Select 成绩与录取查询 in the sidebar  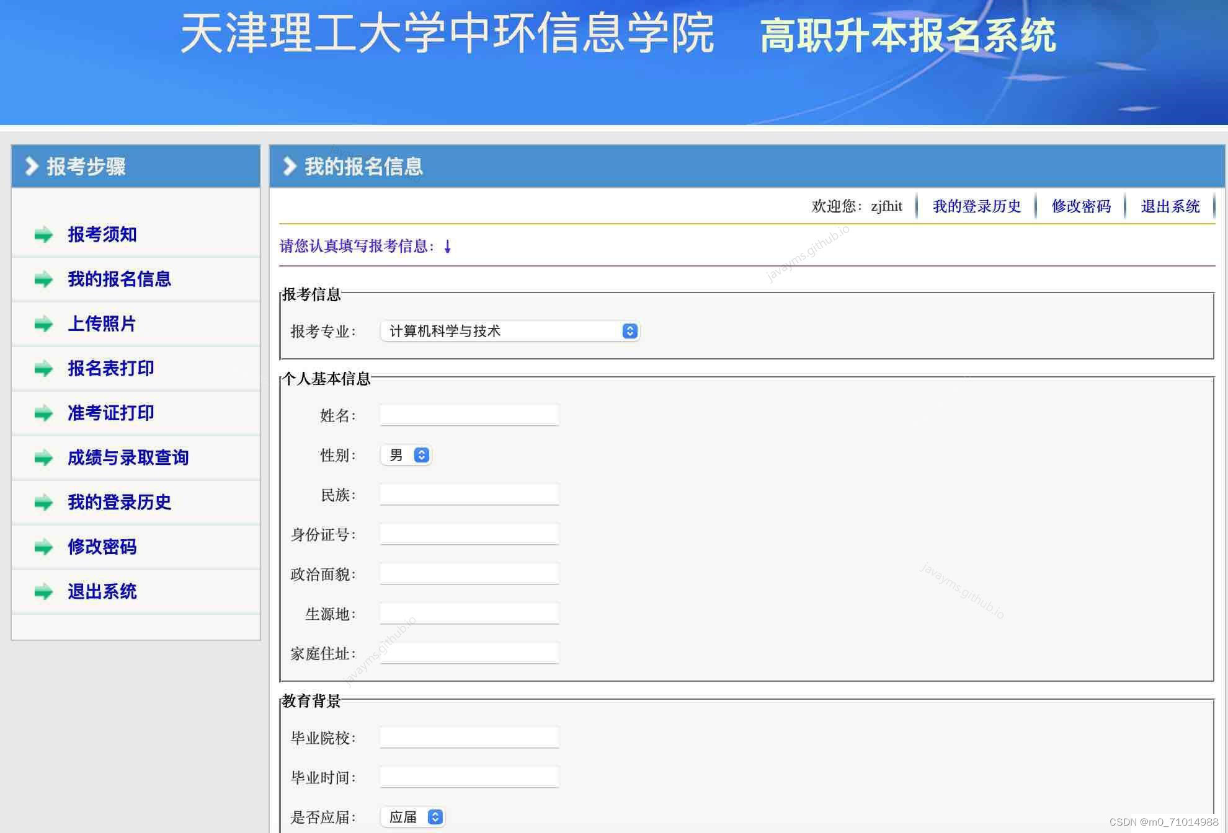click(128, 458)
